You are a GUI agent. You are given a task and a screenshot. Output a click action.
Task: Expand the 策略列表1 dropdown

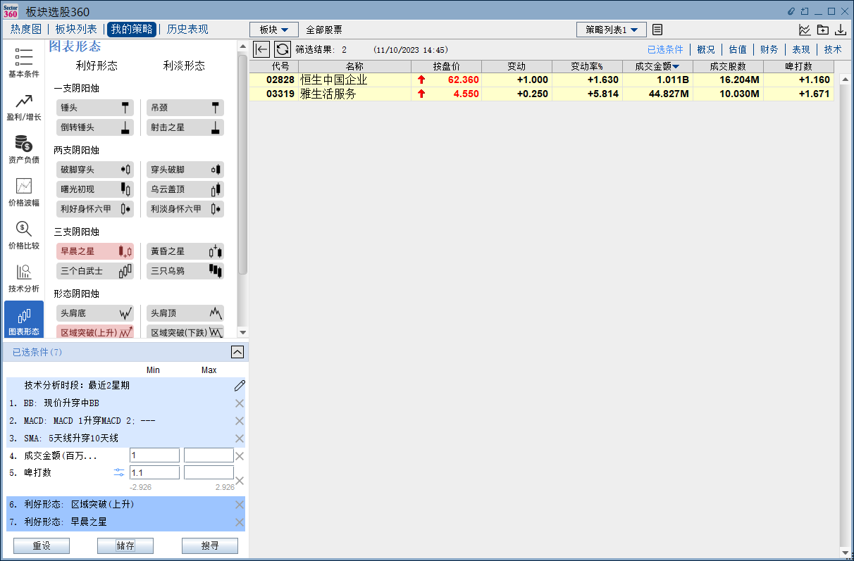pyautogui.click(x=611, y=30)
